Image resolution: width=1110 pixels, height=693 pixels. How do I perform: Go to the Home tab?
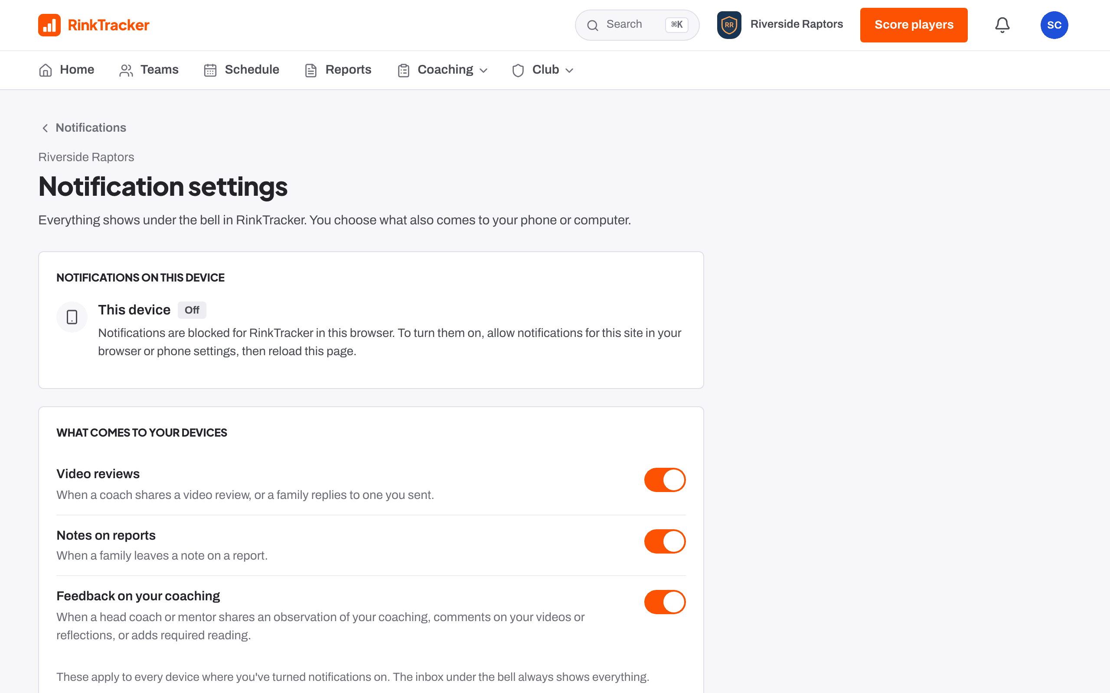(x=66, y=70)
